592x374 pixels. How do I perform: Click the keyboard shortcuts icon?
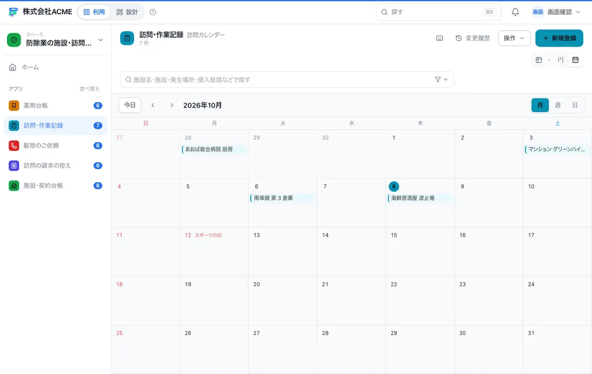440,38
